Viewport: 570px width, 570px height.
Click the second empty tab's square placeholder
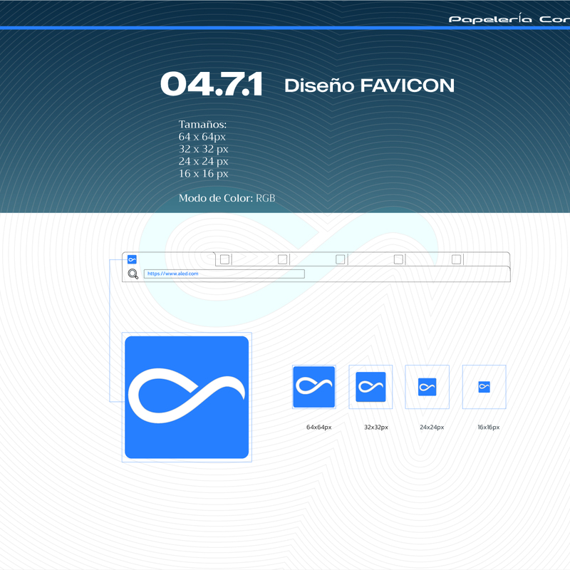pos(283,259)
